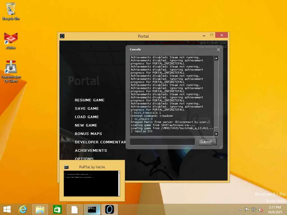
Task: Switch to the command prompt taskbar button
Action: tap(92, 209)
